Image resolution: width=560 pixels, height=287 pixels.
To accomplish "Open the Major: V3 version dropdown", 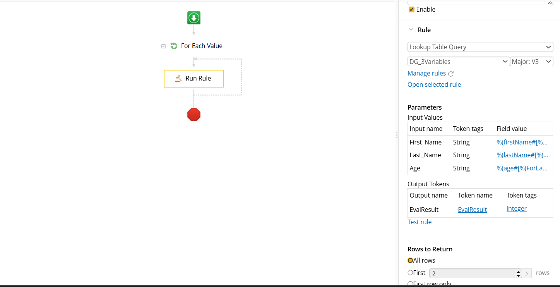I will pos(532,62).
